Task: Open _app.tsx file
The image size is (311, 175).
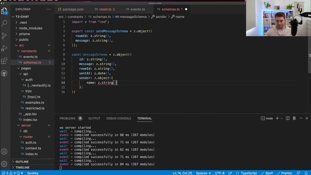Action: 30,114
